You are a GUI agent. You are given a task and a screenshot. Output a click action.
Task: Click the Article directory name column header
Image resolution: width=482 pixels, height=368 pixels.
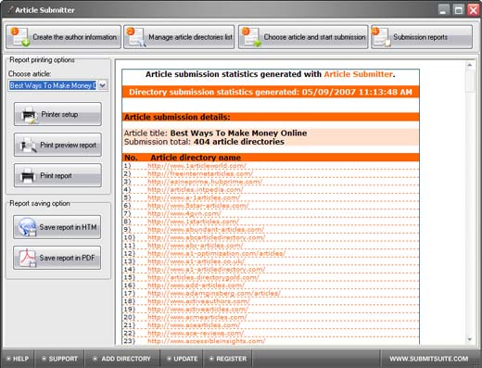click(196, 158)
